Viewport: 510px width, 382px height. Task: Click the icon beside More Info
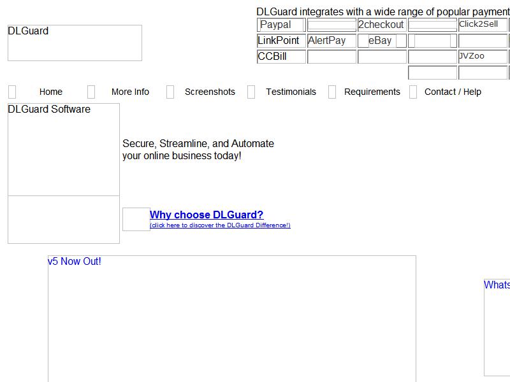click(91, 92)
